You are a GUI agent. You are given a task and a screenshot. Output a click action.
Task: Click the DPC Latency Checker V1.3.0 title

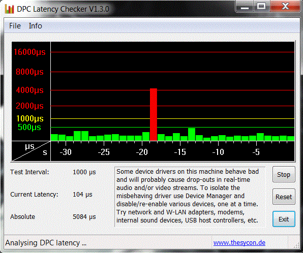tap(63, 9)
